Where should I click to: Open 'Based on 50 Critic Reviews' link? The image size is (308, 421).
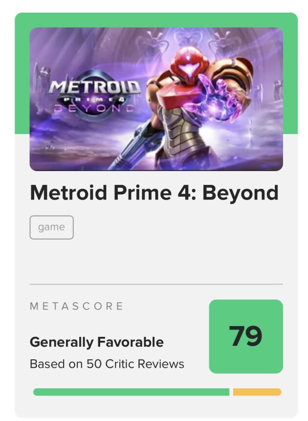coord(106,363)
